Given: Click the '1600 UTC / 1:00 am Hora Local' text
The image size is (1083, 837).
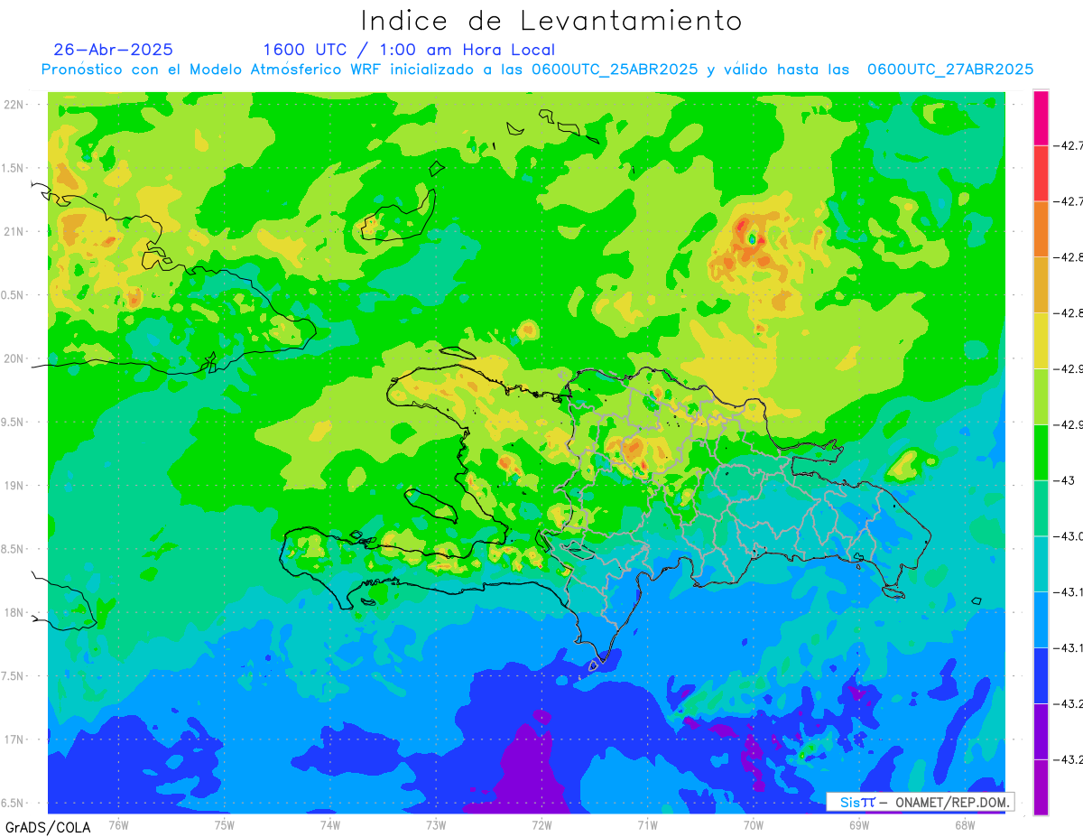Looking at the screenshot, I should [x=409, y=50].
